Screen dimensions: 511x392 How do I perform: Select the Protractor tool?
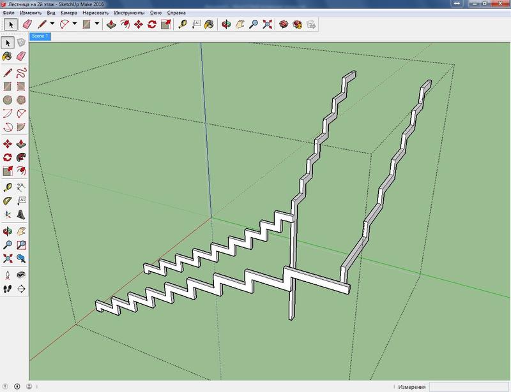click(7, 201)
